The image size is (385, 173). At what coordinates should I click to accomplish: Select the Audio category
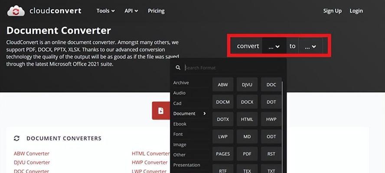click(x=179, y=93)
